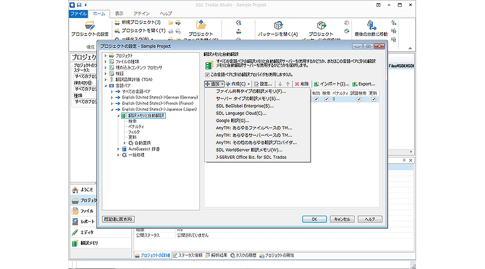Switch to the View (表示) ribbon tab
This screenshot has width=485, height=269.
coord(119,13)
